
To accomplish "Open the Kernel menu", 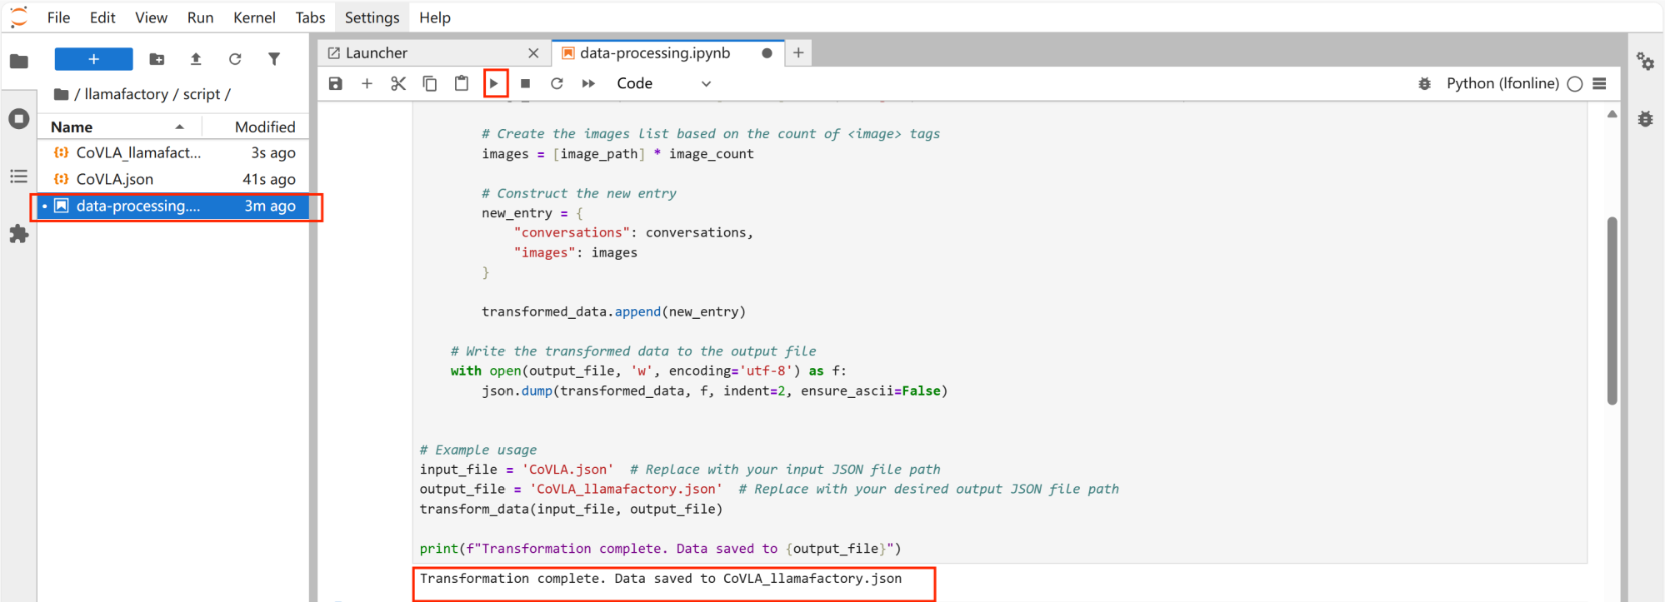I will point(254,17).
